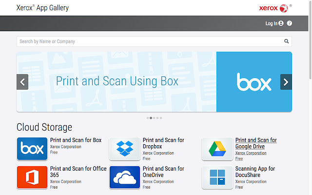Image resolution: width=312 pixels, height=195 pixels.
Task: Click the Log In link
Action: pyautogui.click(x=272, y=23)
